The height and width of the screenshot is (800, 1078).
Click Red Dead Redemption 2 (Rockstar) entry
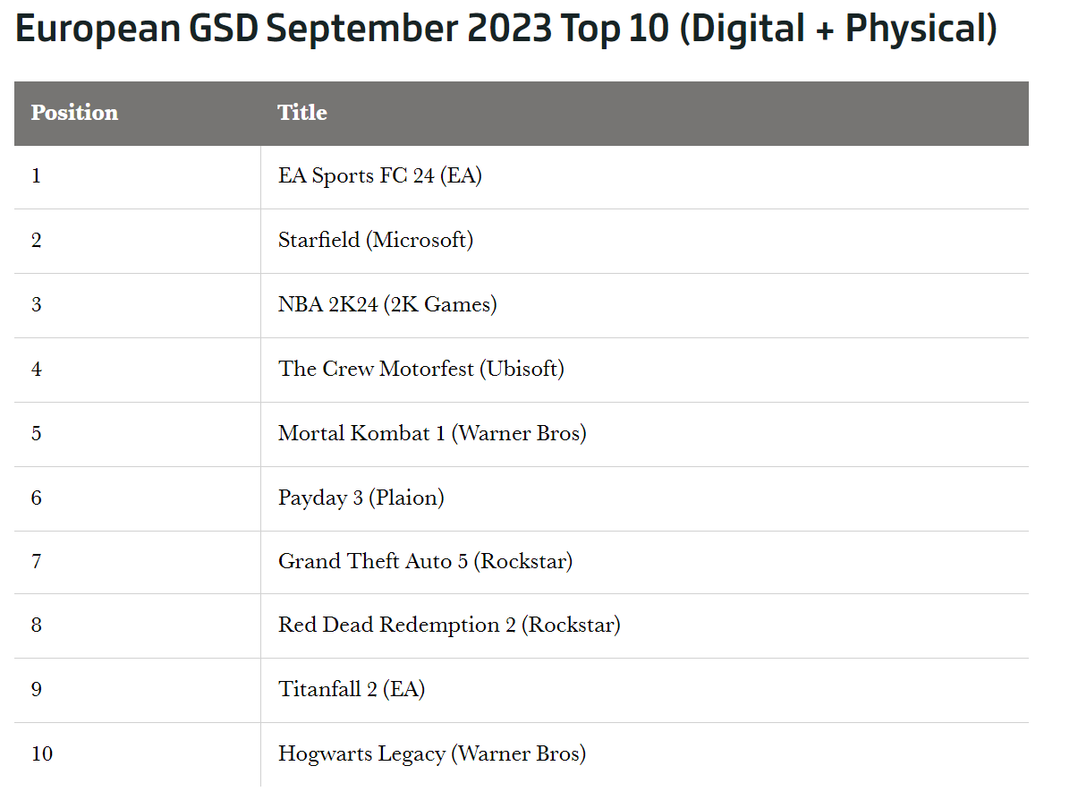point(449,625)
